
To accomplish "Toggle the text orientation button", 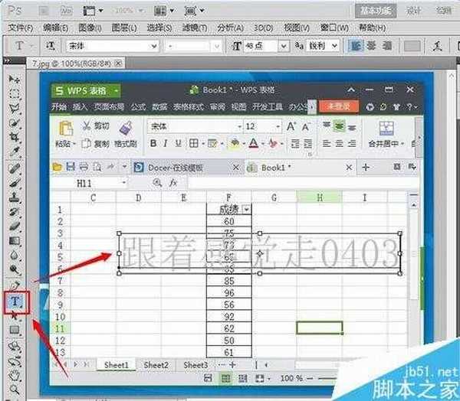I will 51,46.
